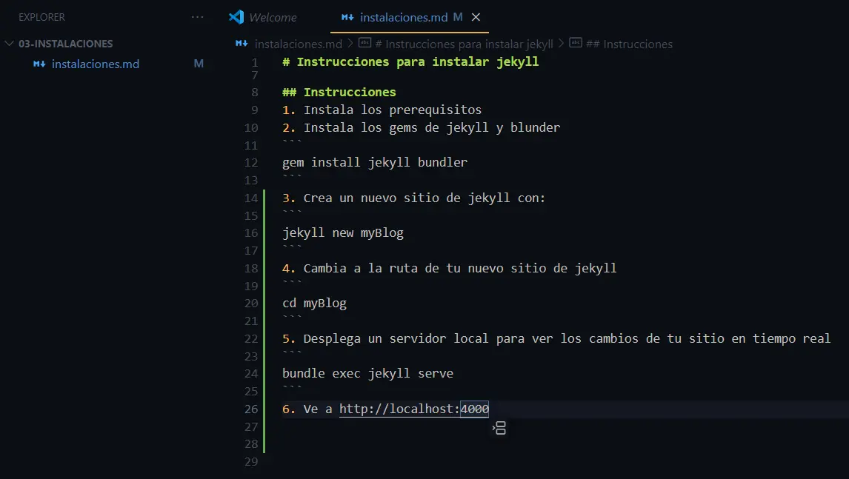Click symbol icon before '# Instrucciones para instalar jekyll' breadcrumb
849x479 pixels.
coord(365,43)
